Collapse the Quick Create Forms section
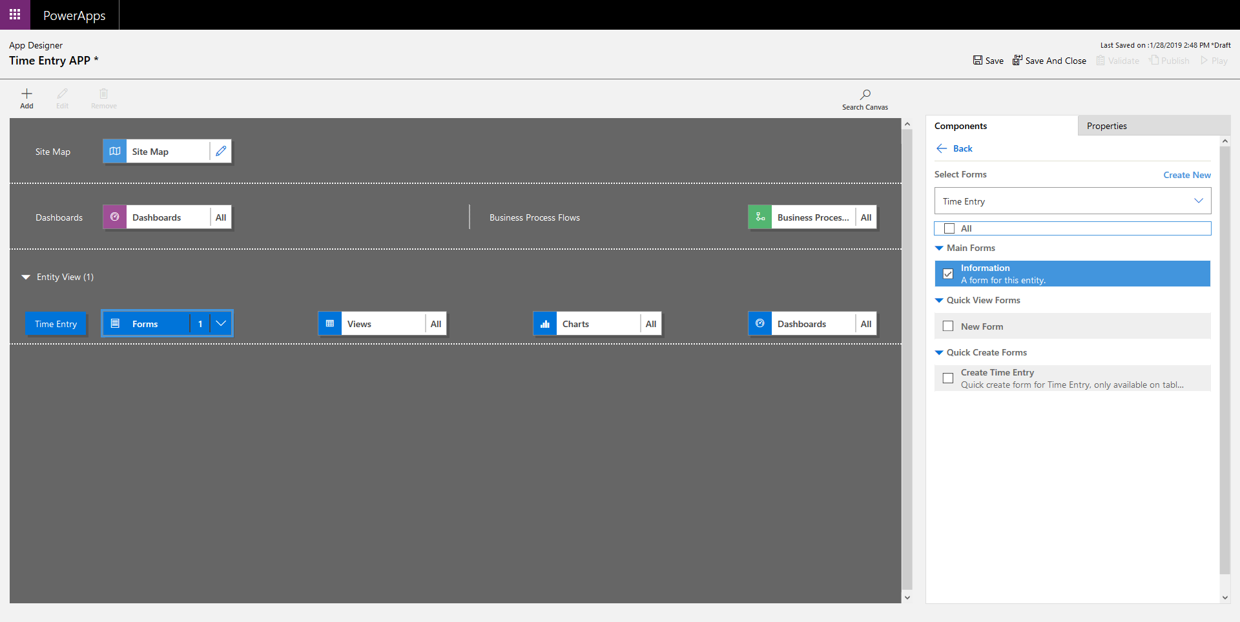The height and width of the screenshot is (622, 1240). 939,353
